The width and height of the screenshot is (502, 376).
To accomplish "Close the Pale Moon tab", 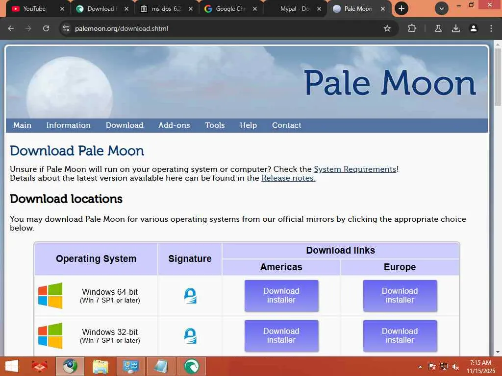I will 382,9.
